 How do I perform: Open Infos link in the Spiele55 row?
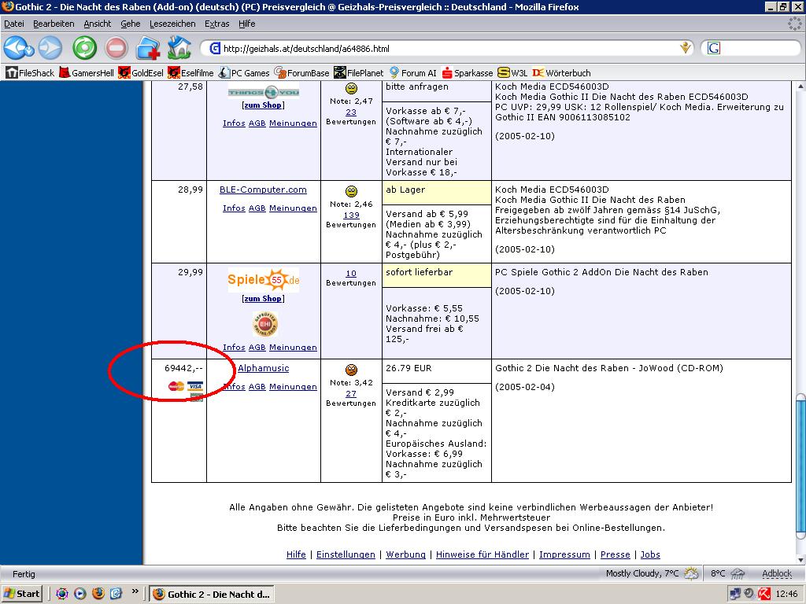[x=234, y=347]
